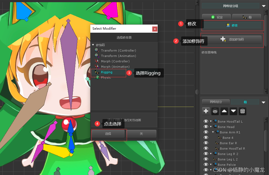The width and height of the screenshot is (269, 175).
Task: Click the magenta right ear bone
Action: point(111,11)
